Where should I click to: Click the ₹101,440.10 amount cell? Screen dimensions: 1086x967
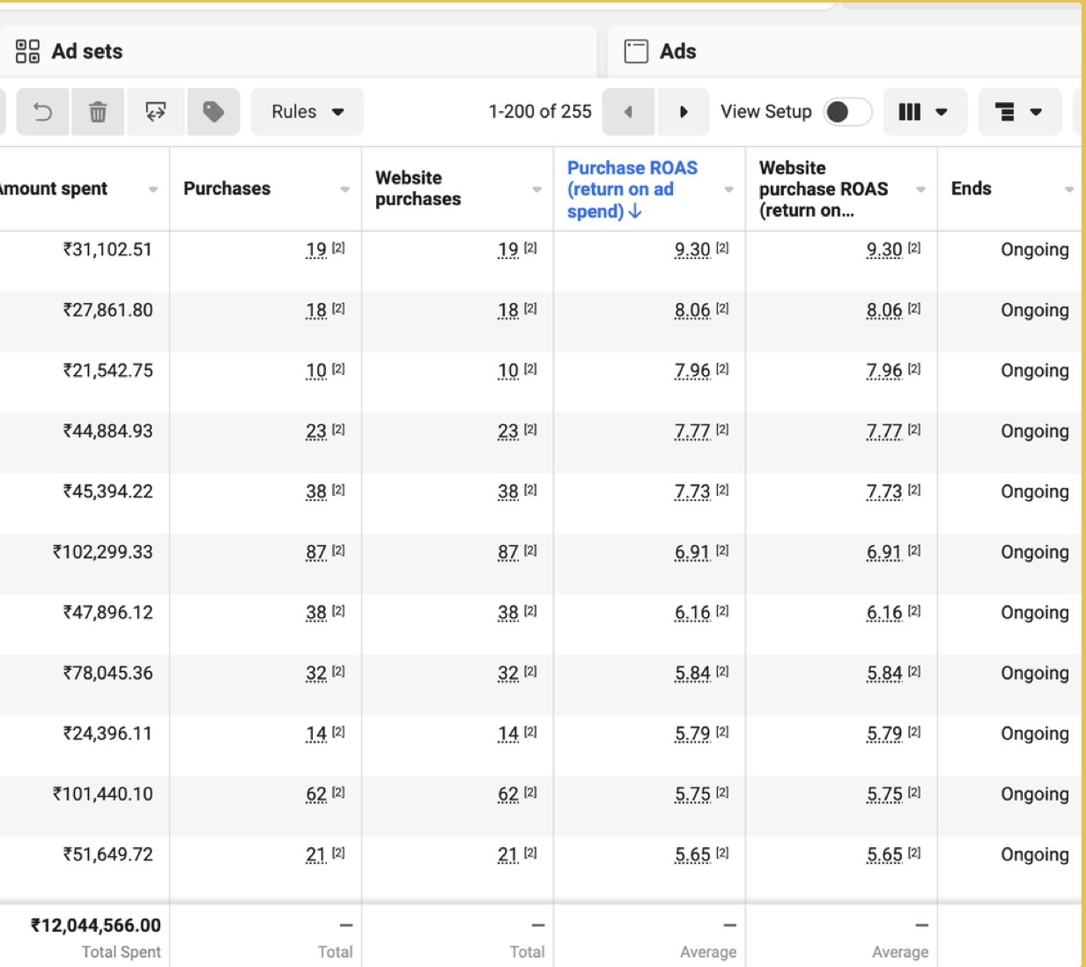(102, 794)
